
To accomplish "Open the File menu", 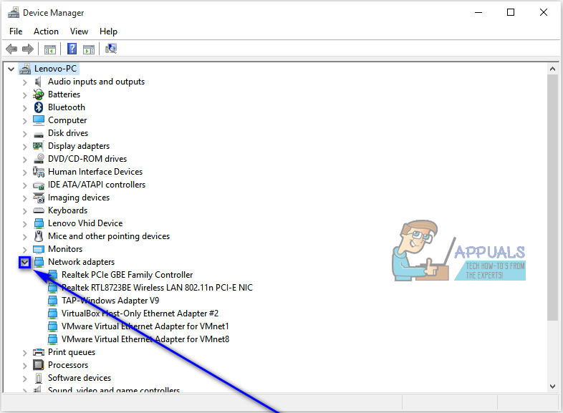I will (16, 31).
